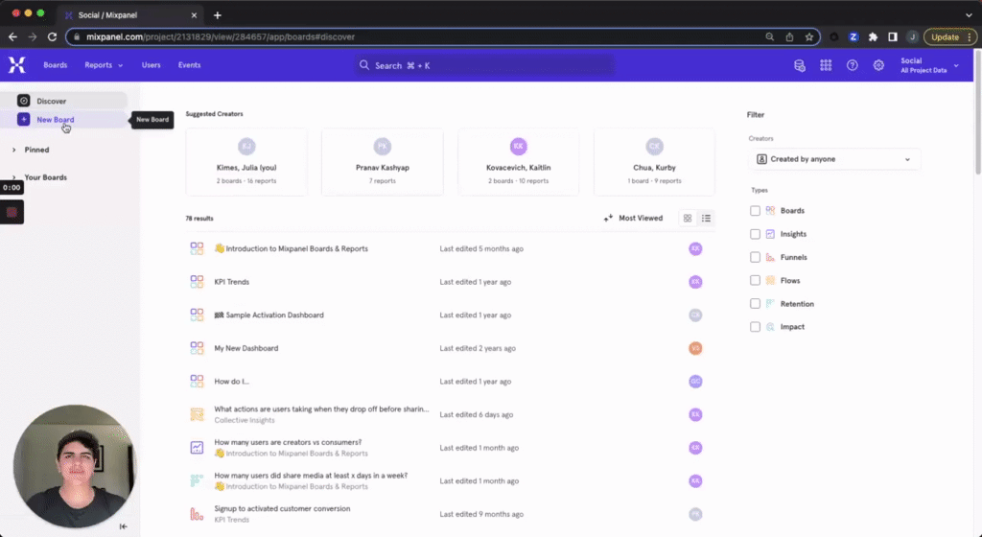Click the data management icon in header
This screenshot has width=982, height=537.
click(x=799, y=65)
